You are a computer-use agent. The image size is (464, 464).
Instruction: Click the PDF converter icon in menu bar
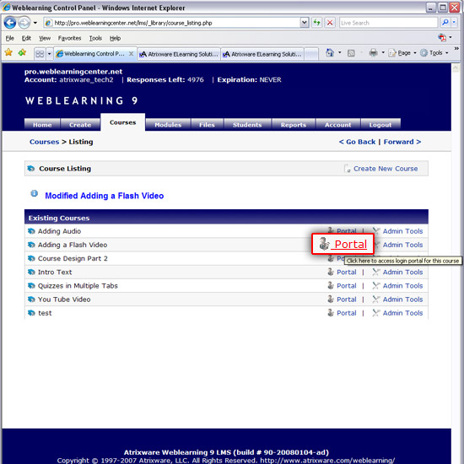tap(442, 38)
